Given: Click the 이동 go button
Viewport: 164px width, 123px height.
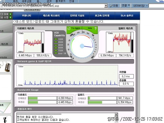Looking at the screenshot, I should (114, 6).
